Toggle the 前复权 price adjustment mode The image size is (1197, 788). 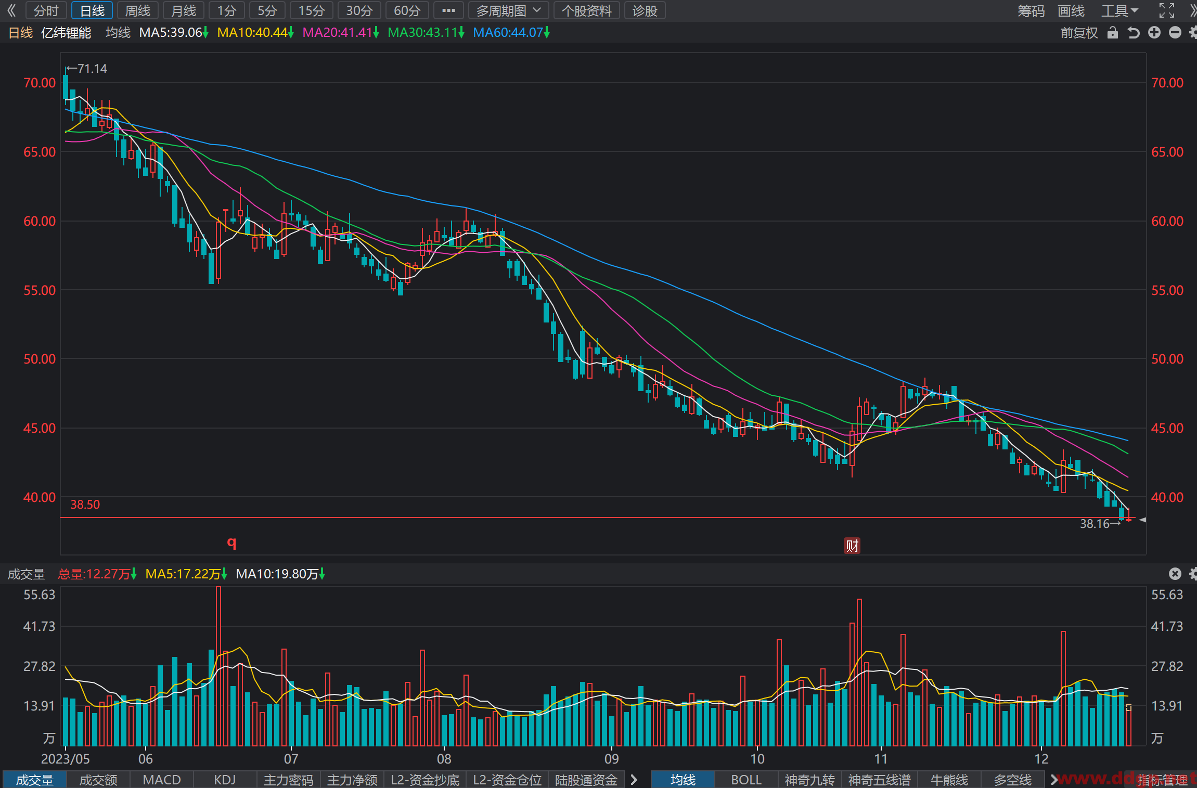click(x=1079, y=33)
